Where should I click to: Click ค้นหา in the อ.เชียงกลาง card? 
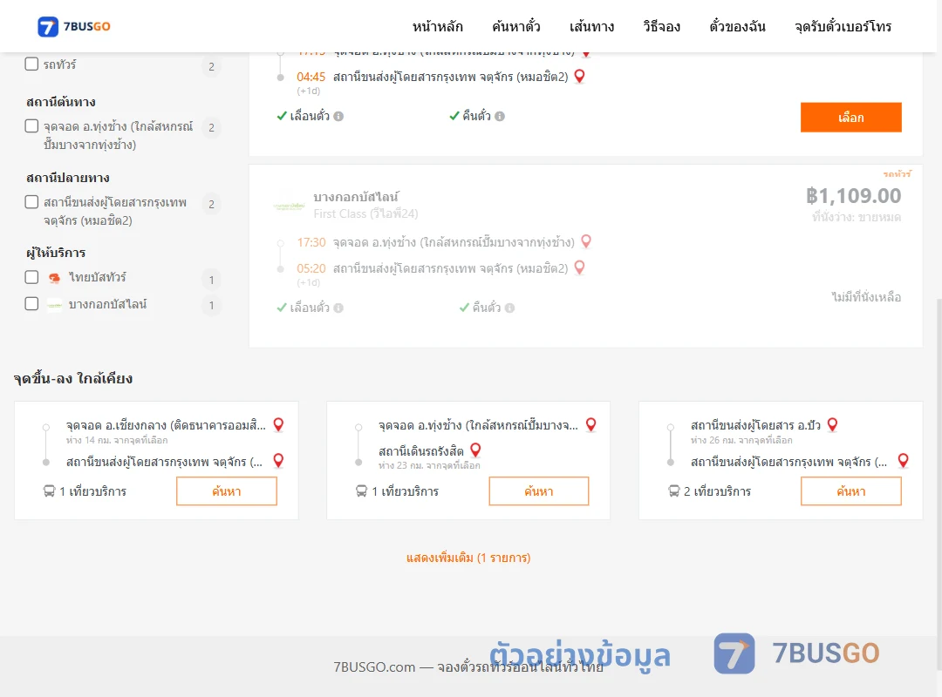tap(227, 491)
